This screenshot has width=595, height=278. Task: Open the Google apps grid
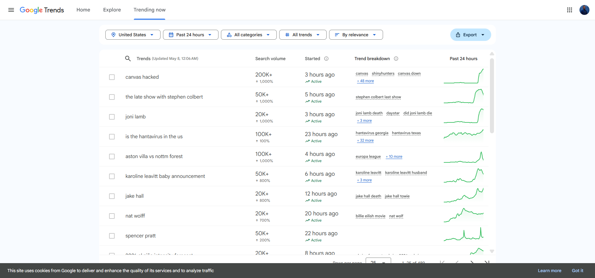pyautogui.click(x=570, y=10)
